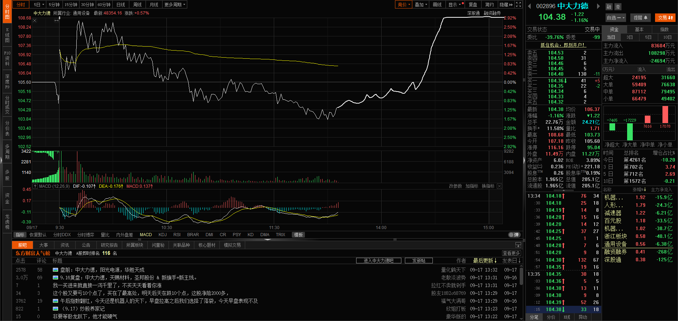Screen dimensions: 678x321
Task: Open the 显示 display dropdown
Action: (x=455, y=5)
